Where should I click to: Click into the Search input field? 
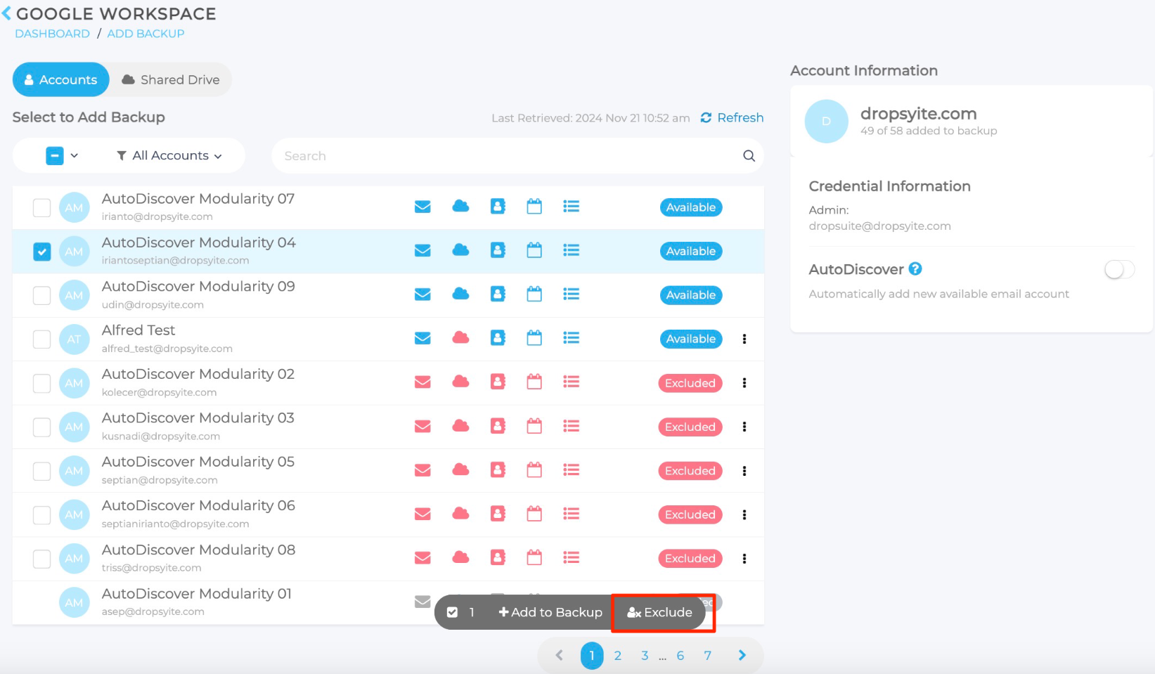coord(506,156)
